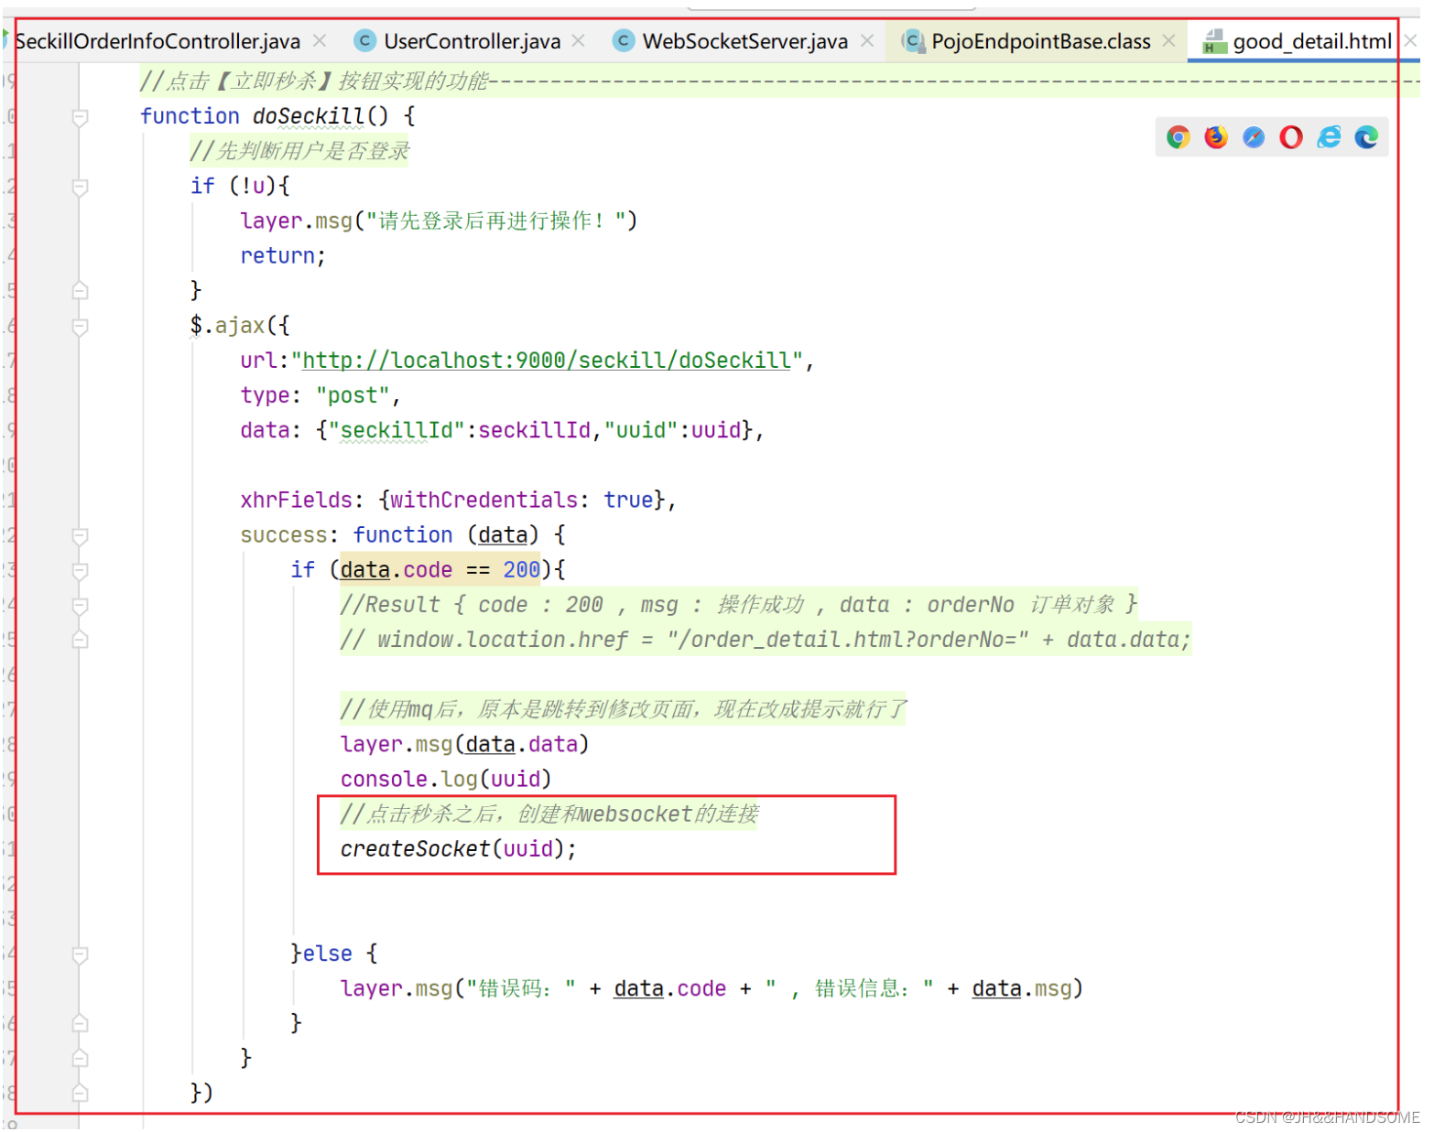Collapse the success callback via gutter fold marker
This screenshot has width=1434, height=1132.
(x=79, y=536)
